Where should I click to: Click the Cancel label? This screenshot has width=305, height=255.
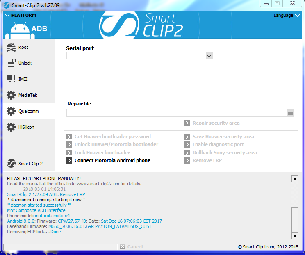(135, 247)
